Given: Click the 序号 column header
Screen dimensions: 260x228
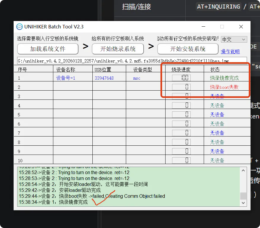Looking at the screenshot, I should [22, 70].
